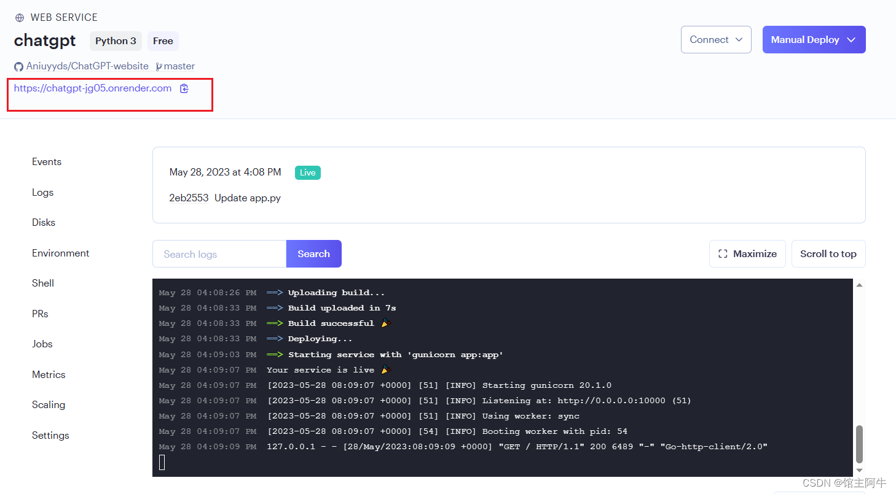Click the 'Update app.py' commit message
This screenshot has height=494, width=896.
click(248, 198)
